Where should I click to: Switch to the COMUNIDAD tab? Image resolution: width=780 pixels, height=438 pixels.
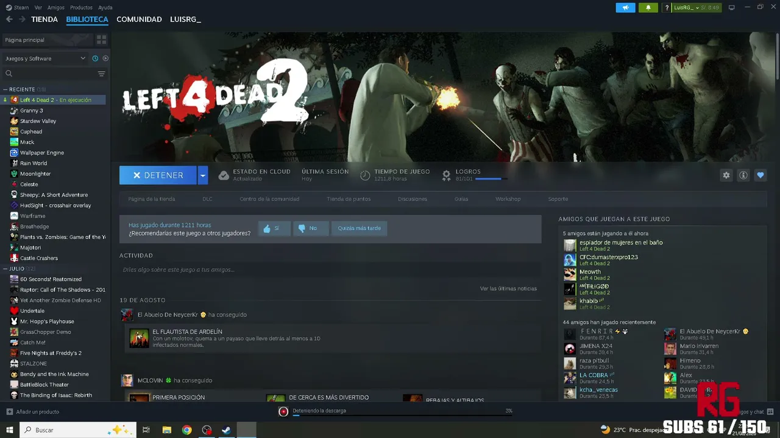tap(139, 19)
